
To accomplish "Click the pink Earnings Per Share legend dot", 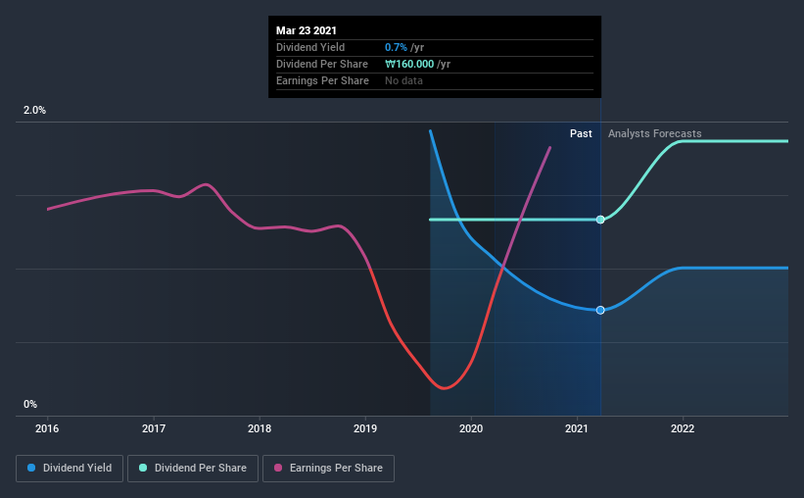I will (278, 468).
